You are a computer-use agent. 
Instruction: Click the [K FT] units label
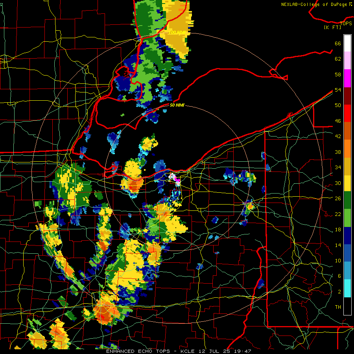332,27
